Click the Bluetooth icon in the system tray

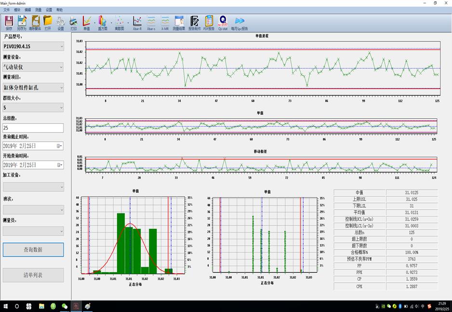pos(400,306)
